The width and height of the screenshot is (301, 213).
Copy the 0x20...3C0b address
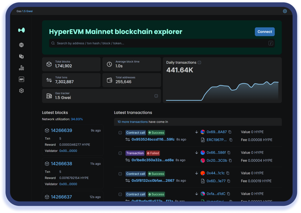[x=230, y=161]
